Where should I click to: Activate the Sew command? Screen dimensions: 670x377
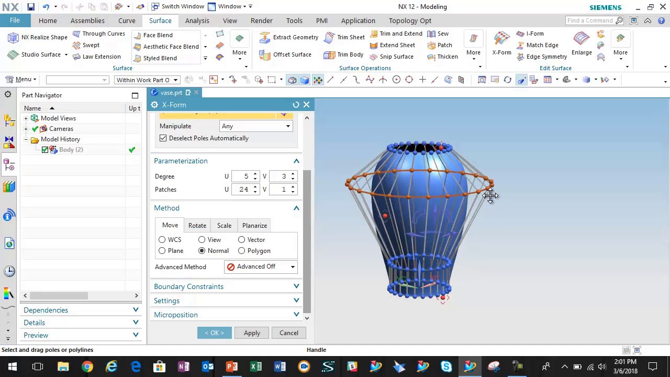click(x=438, y=34)
